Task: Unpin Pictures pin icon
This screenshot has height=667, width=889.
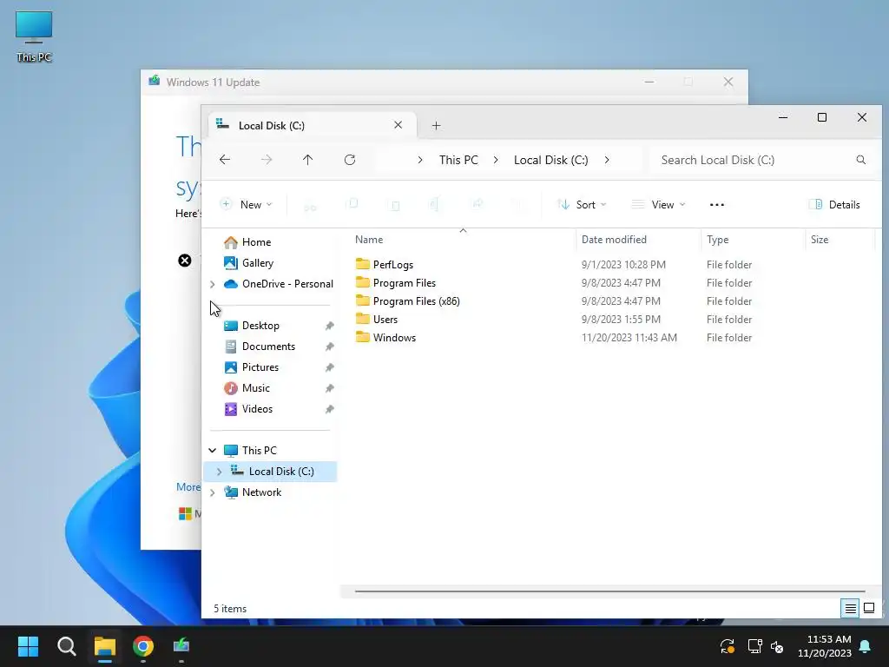Action: (x=329, y=367)
